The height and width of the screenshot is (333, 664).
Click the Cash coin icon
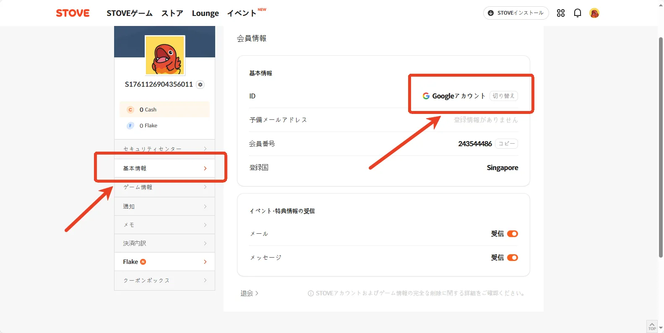[130, 110]
